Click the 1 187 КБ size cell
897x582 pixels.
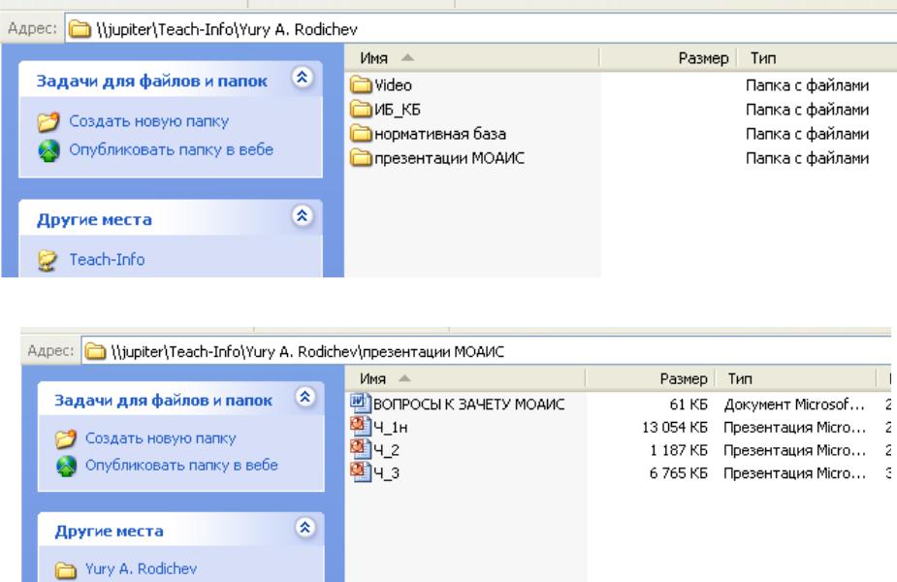pos(679,450)
